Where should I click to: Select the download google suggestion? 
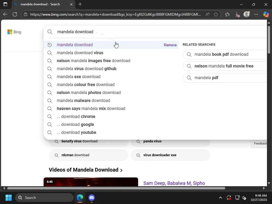pos(111,125)
